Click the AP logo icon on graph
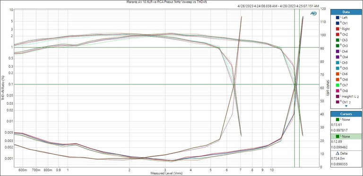The image size is (363, 176). (x=313, y=14)
